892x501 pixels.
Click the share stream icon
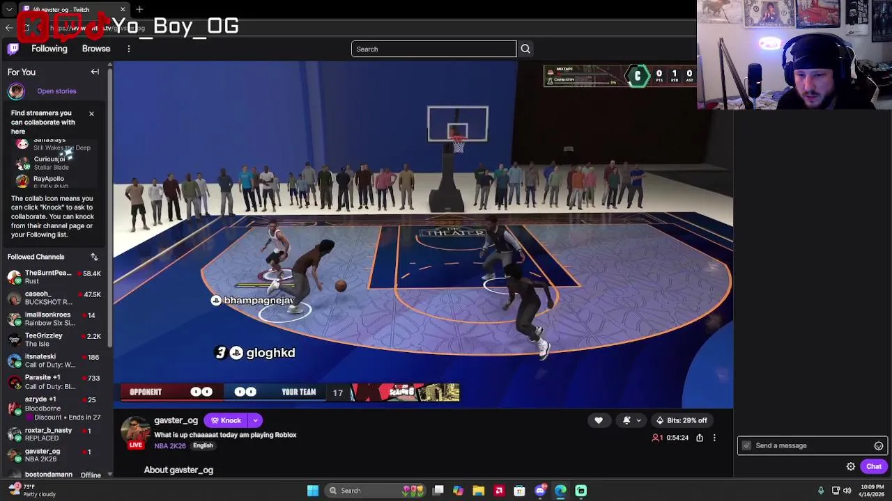pos(700,438)
